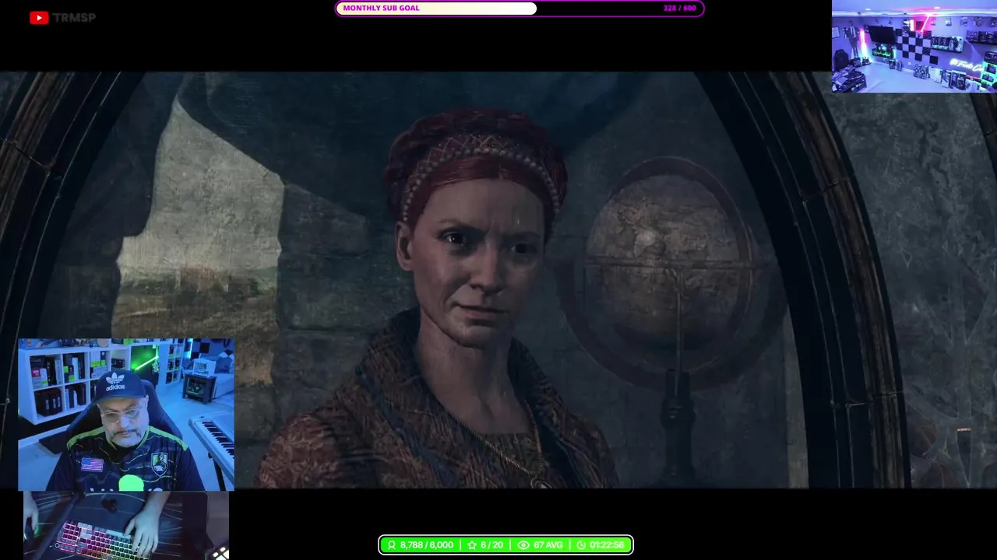This screenshot has height=560, width=997.
Task: Select the "328 / 600" sub goal count
Action: (x=679, y=9)
